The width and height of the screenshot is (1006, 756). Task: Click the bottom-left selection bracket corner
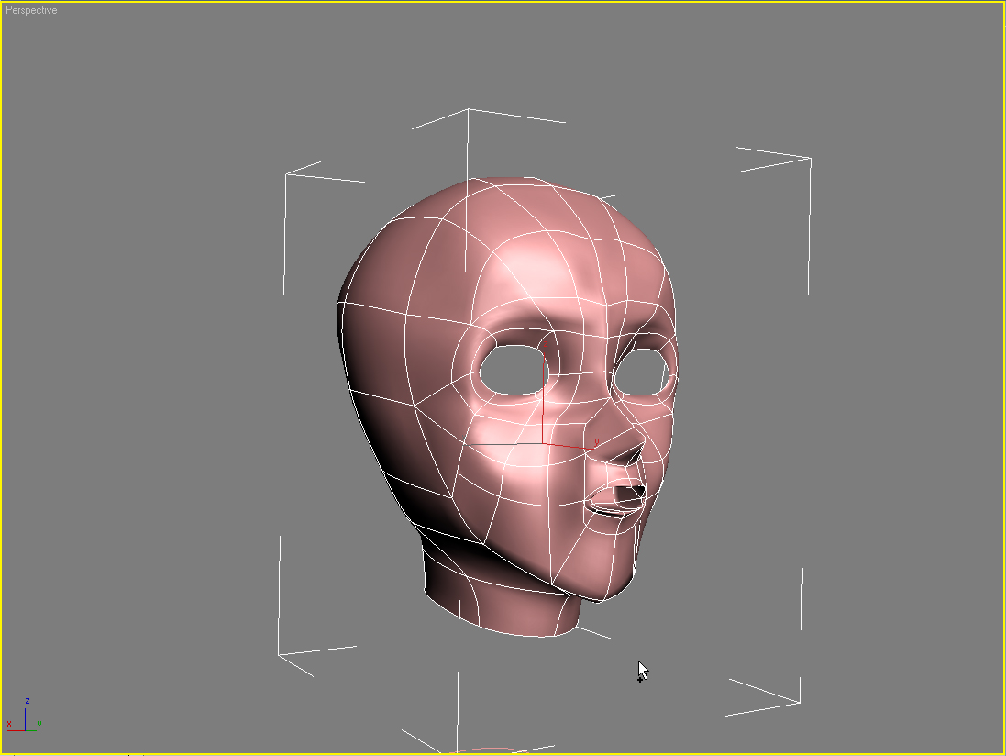coord(279,655)
